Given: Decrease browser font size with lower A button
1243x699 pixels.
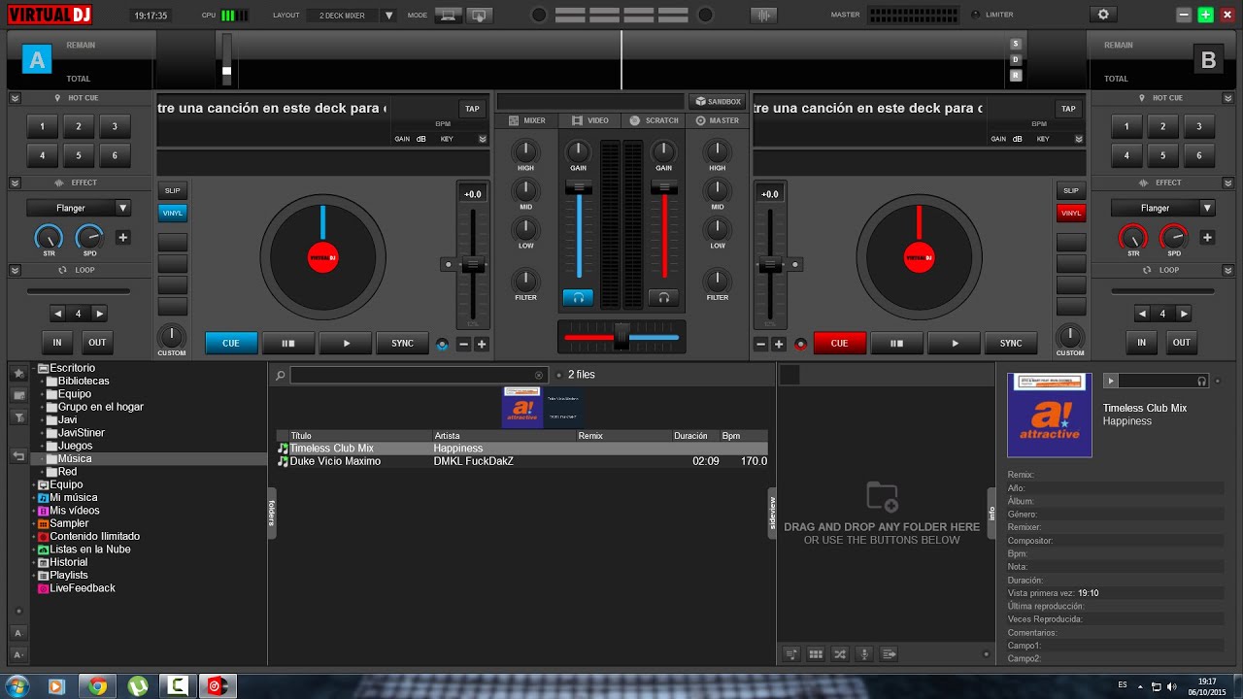Looking at the screenshot, I should [17, 654].
